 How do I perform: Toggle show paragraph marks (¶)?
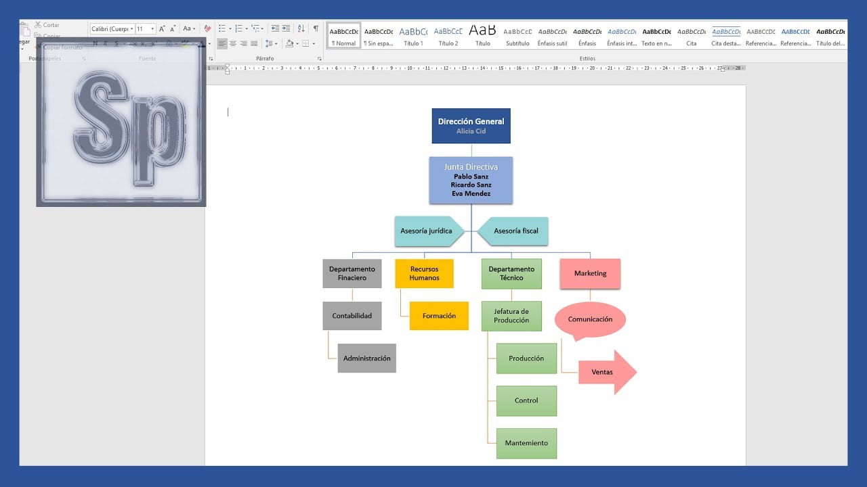coord(316,28)
